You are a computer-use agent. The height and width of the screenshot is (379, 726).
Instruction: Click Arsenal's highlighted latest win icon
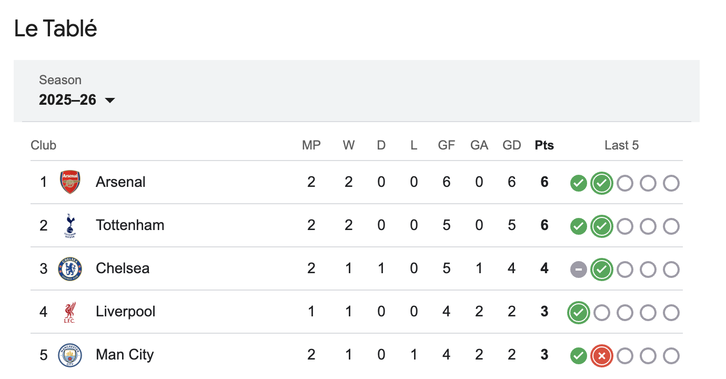point(601,183)
